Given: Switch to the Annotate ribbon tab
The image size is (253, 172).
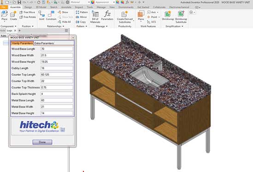Looking at the screenshot, I should (x=66, y=7).
